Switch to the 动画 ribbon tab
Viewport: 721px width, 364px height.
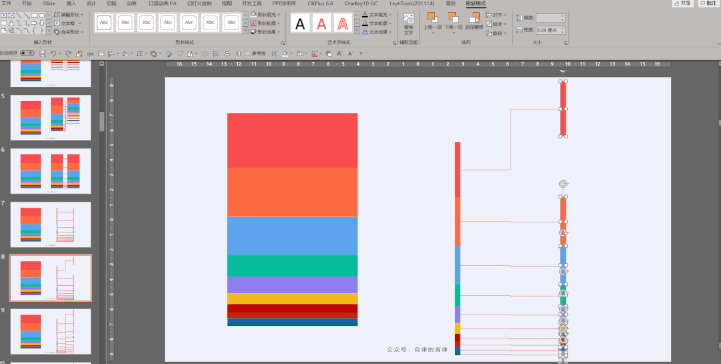pos(132,3)
